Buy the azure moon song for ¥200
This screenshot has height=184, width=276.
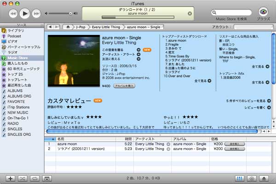pos(235,144)
